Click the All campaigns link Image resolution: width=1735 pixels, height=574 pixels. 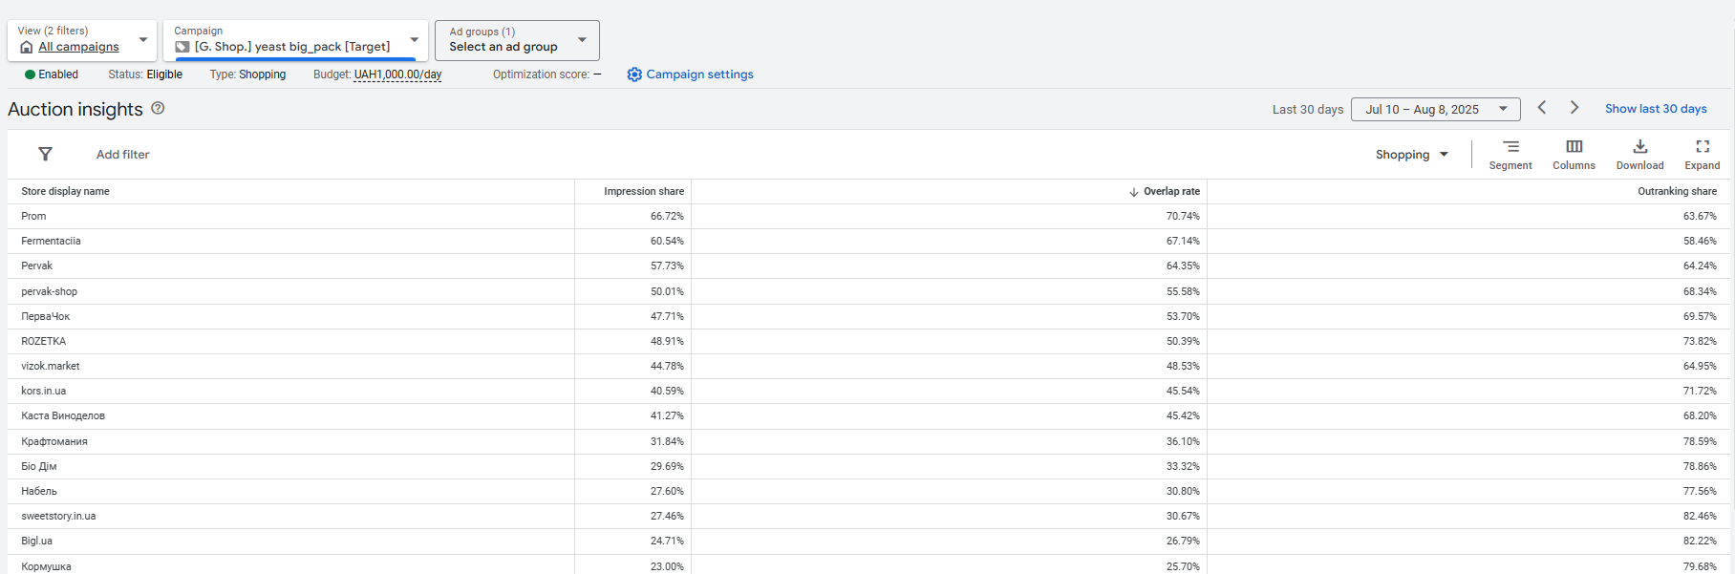(78, 47)
